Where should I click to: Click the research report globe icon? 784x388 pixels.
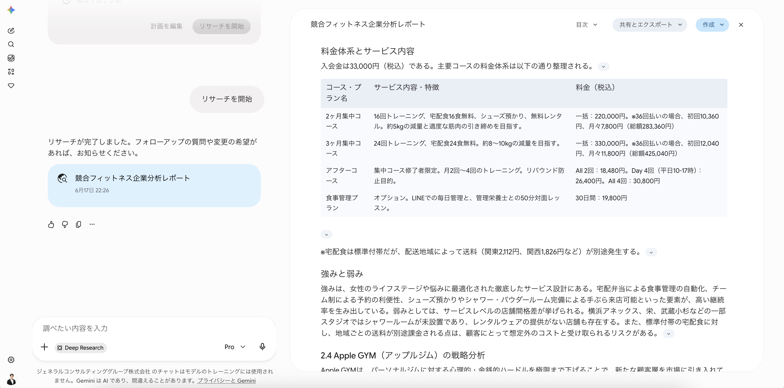(62, 178)
